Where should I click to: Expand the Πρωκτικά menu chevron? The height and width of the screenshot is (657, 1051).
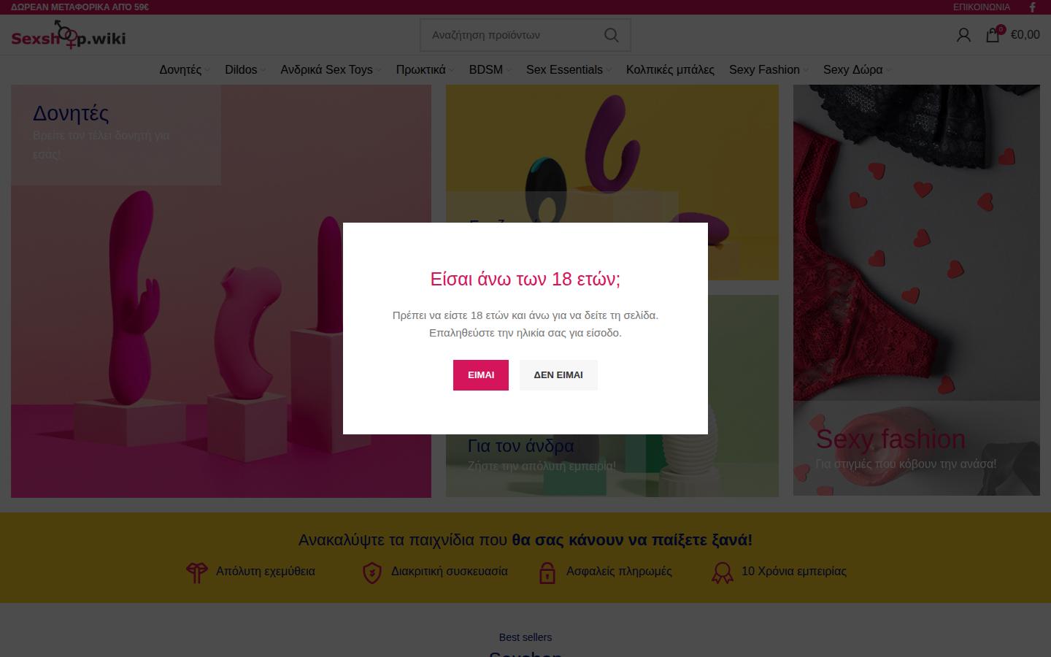451,71
